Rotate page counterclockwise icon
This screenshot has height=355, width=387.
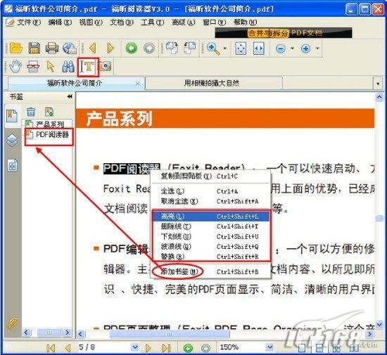[x=190, y=48]
